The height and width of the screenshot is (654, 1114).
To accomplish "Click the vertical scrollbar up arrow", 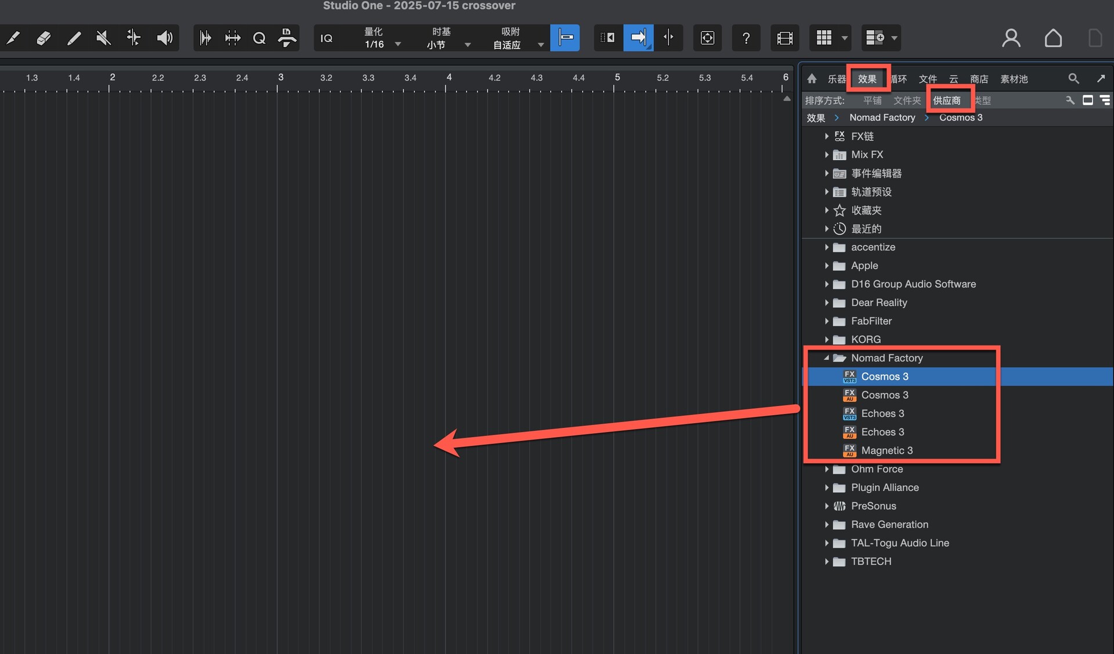I will point(787,99).
